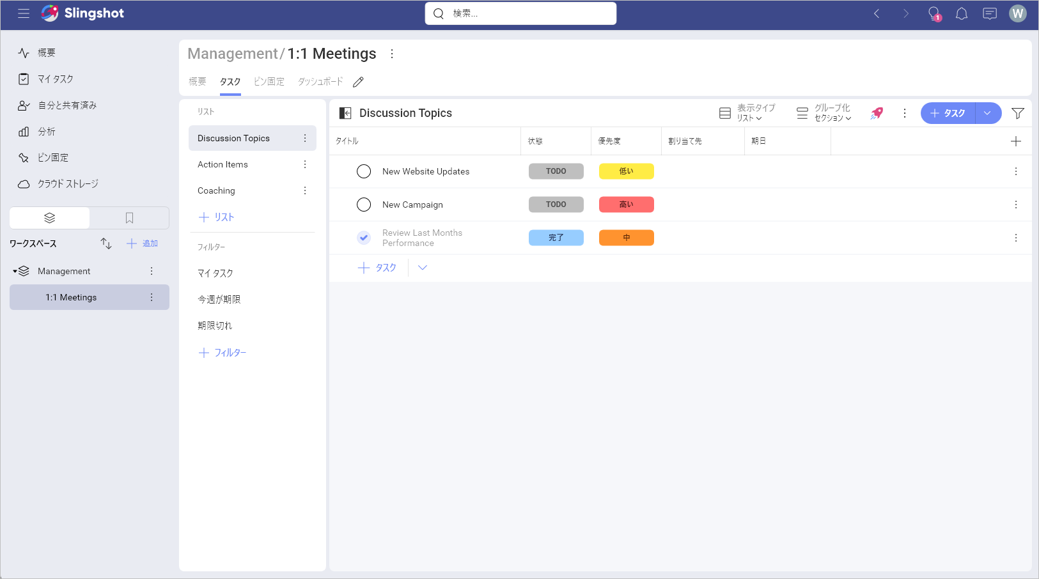
Task: Click the blue + タスク button
Action: point(948,113)
